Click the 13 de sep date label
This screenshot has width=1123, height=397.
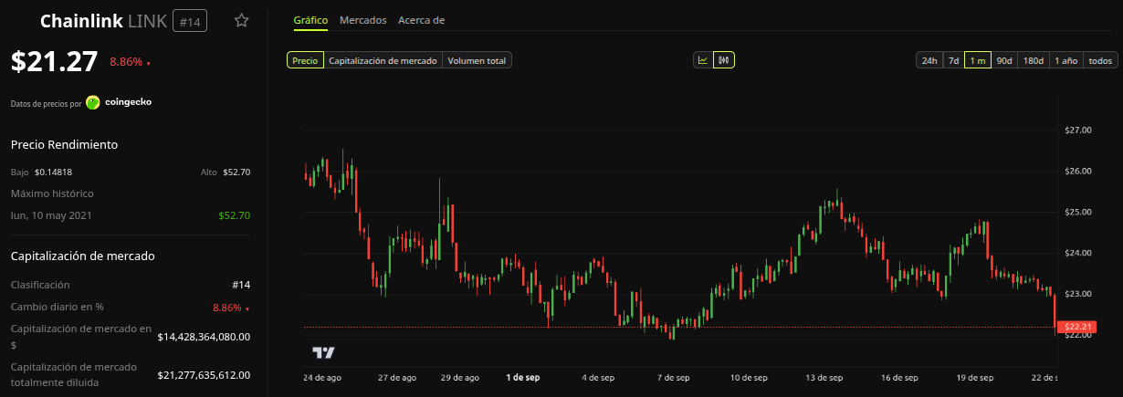824,377
